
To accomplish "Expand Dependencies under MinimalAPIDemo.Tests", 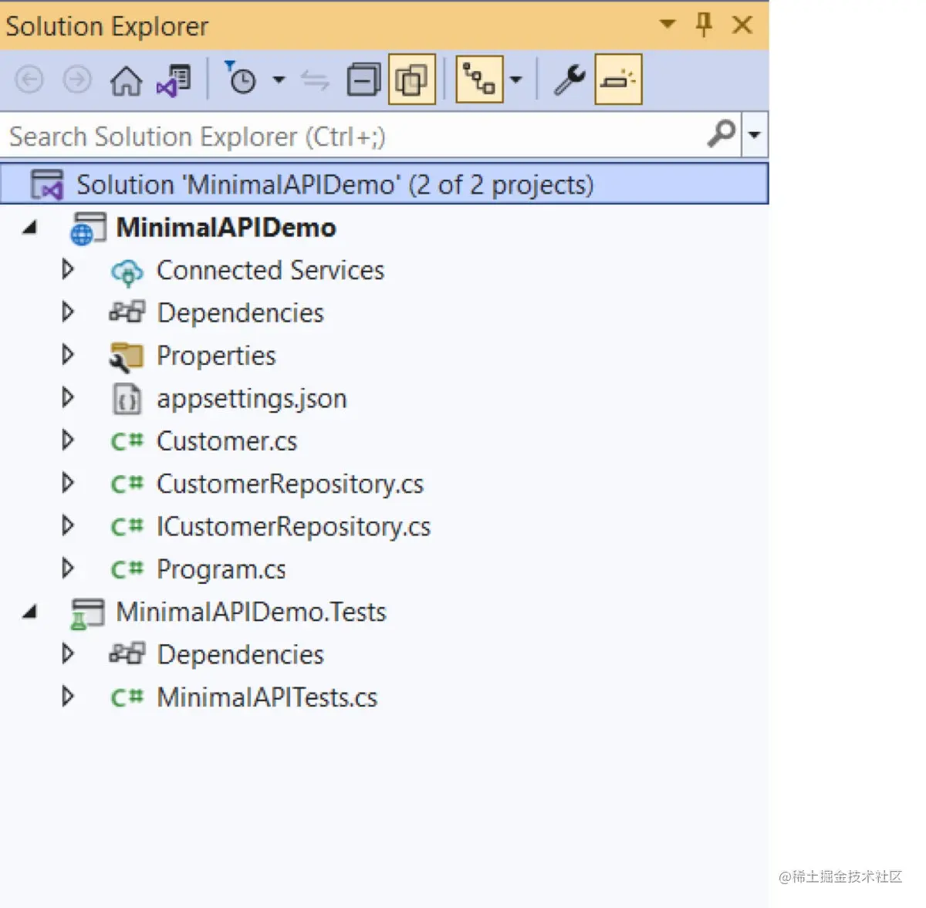I will (x=68, y=653).
